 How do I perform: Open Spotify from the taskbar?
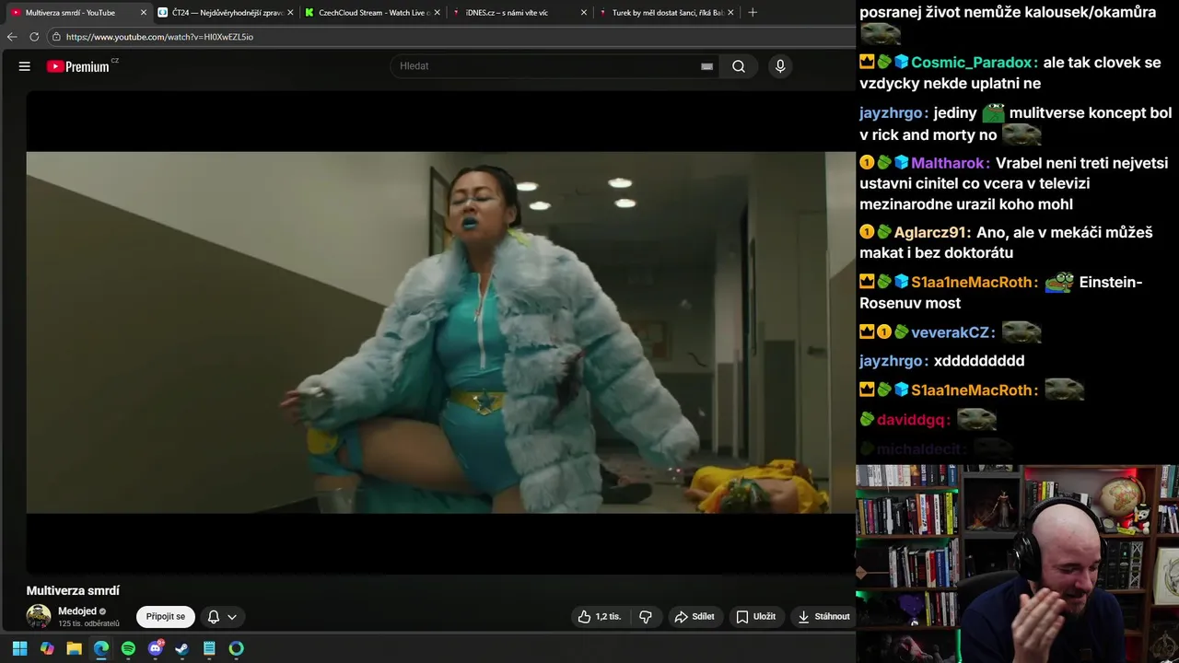pos(128,648)
